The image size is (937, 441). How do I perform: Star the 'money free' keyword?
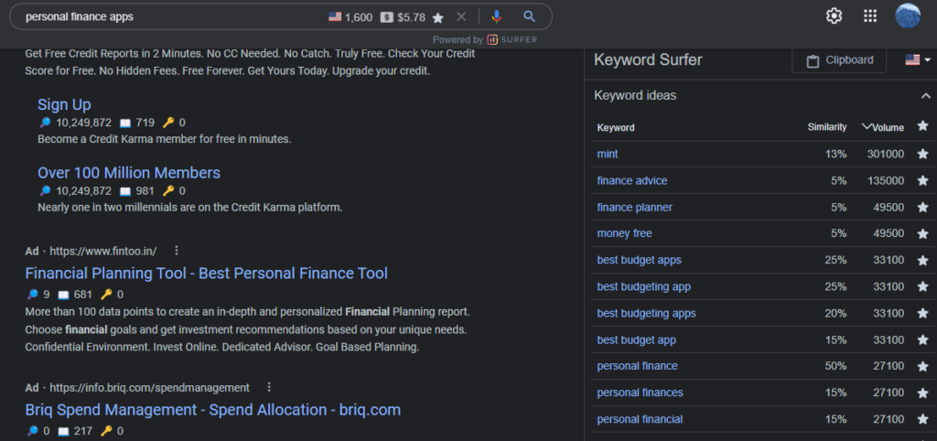point(922,233)
